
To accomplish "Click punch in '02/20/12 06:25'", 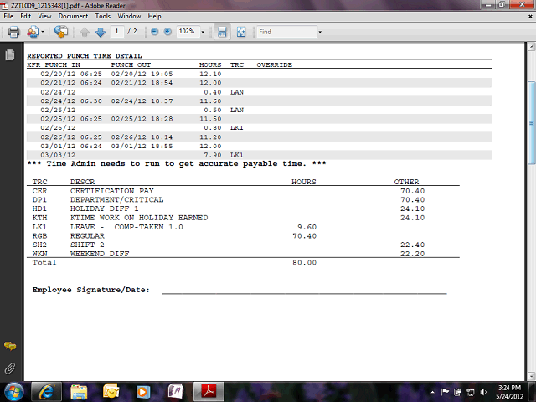I will tap(71, 74).
